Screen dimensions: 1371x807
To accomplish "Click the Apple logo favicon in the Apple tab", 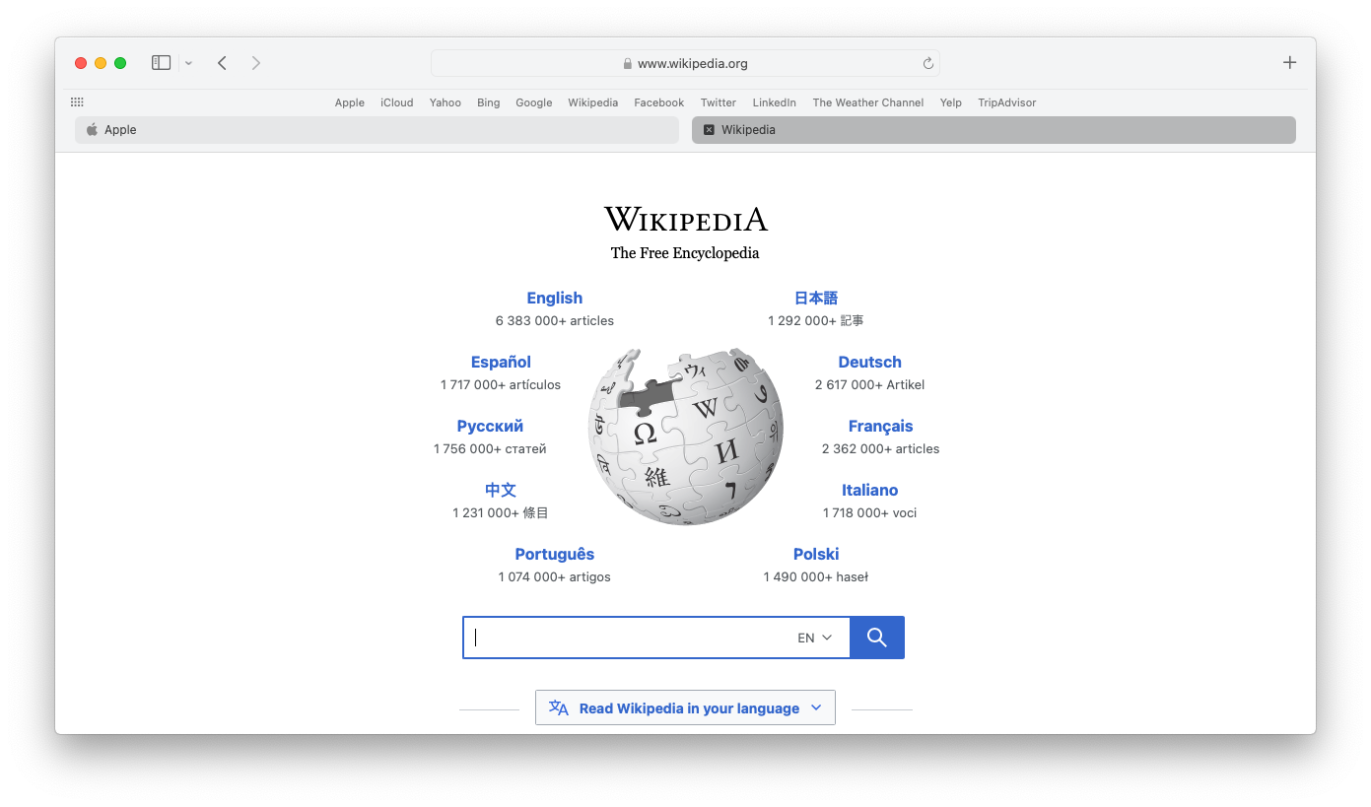I will coord(92,130).
